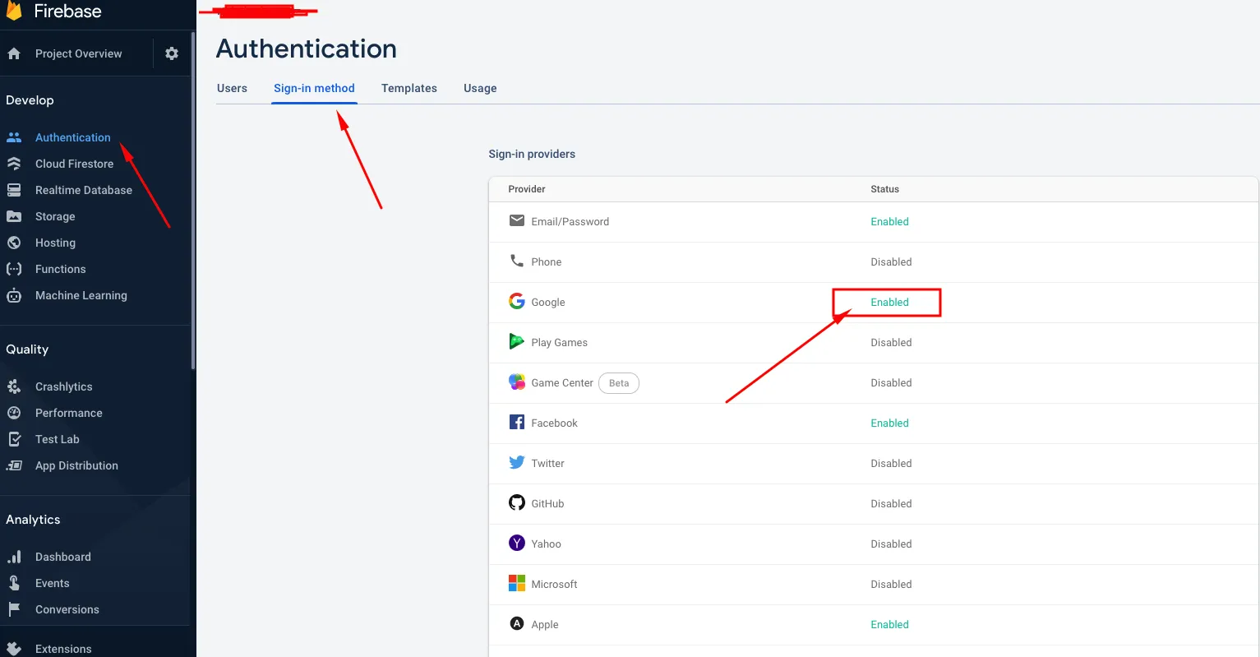The image size is (1260, 657).
Task: Open Analytics Dashboard
Action: pyautogui.click(x=63, y=557)
